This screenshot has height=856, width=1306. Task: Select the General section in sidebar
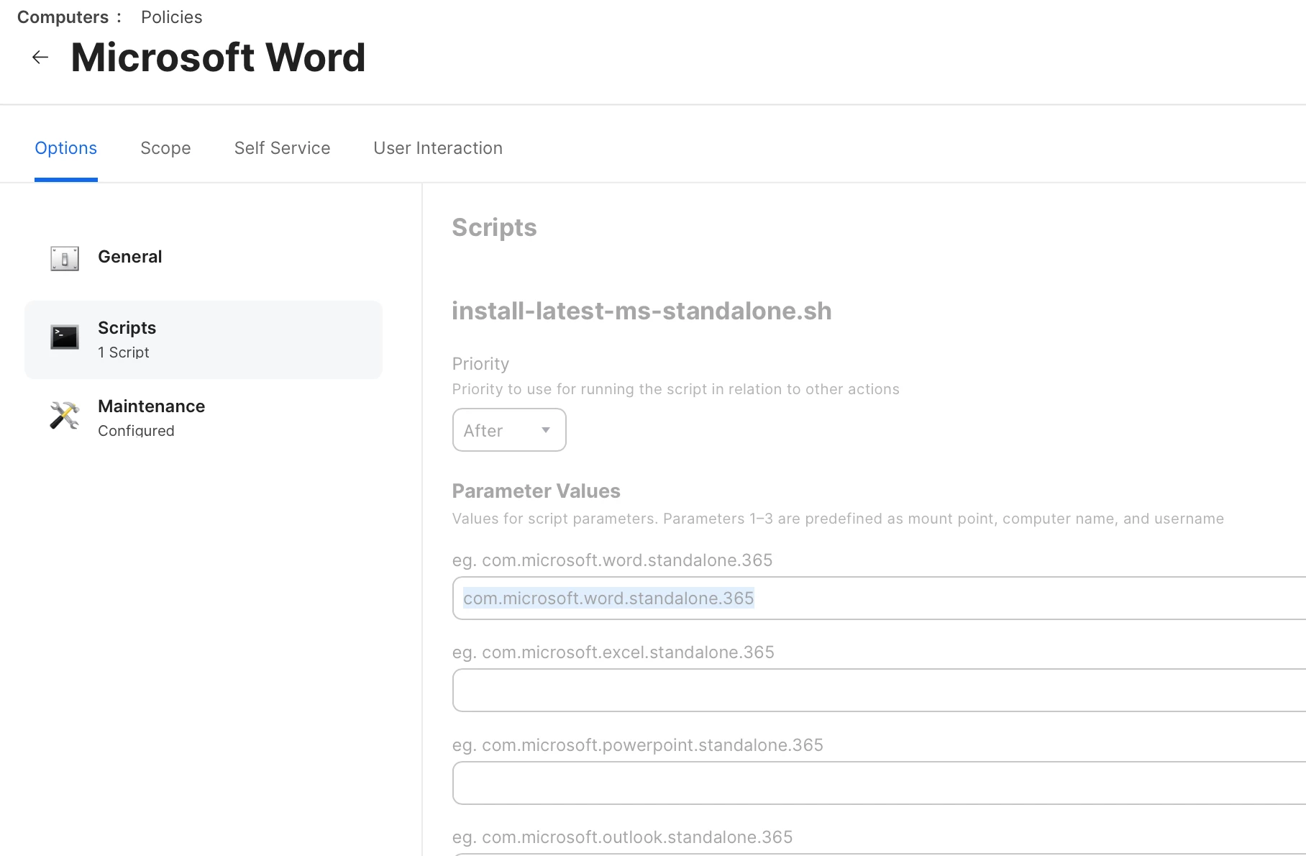[204, 258]
